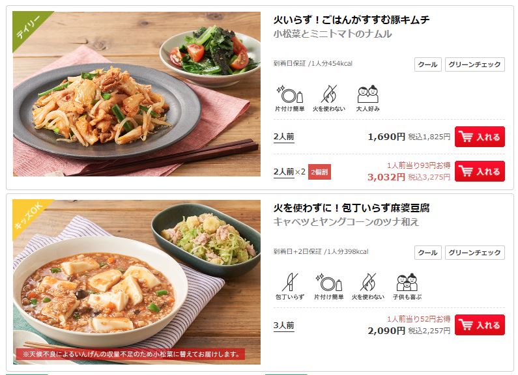Open the mapo tofu dish photo
This screenshot has height=375, width=518.
coord(137,282)
